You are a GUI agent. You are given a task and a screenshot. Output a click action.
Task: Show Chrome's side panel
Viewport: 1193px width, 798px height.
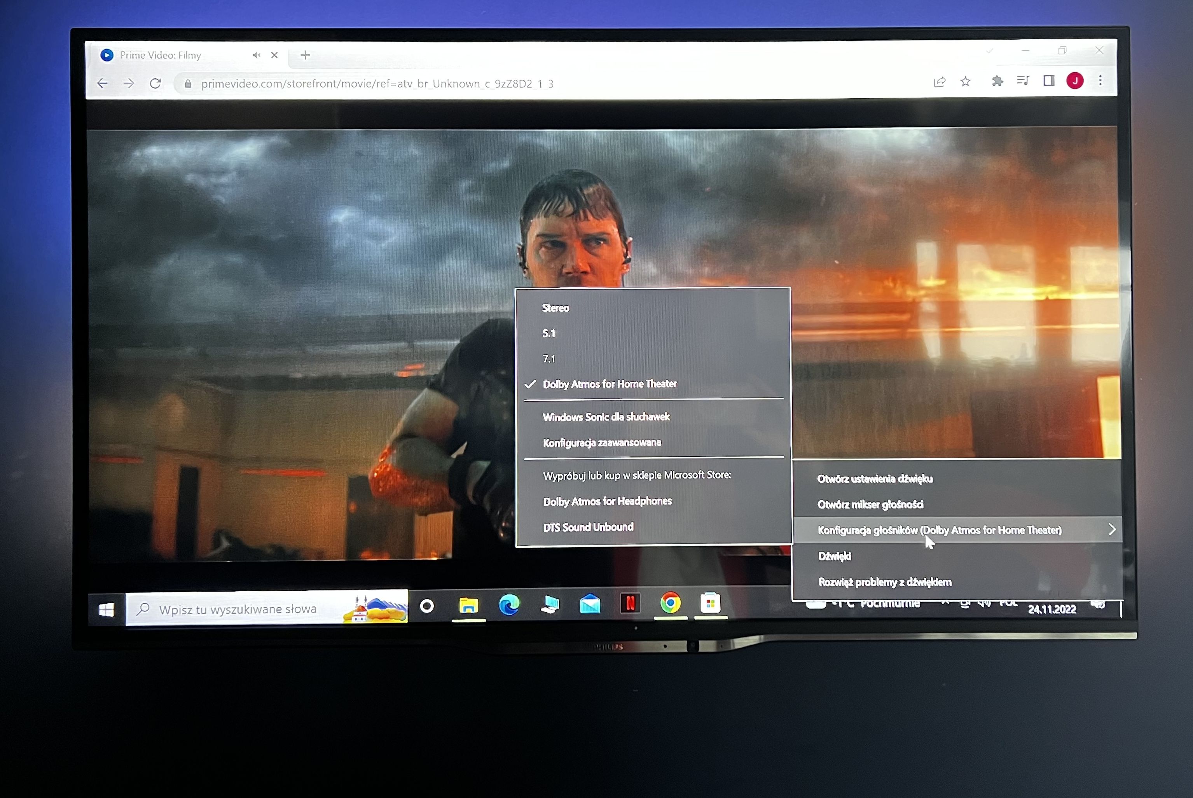point(1048,80)
